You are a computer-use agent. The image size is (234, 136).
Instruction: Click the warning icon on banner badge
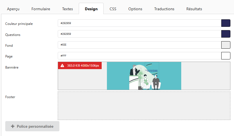click(62, 66)
